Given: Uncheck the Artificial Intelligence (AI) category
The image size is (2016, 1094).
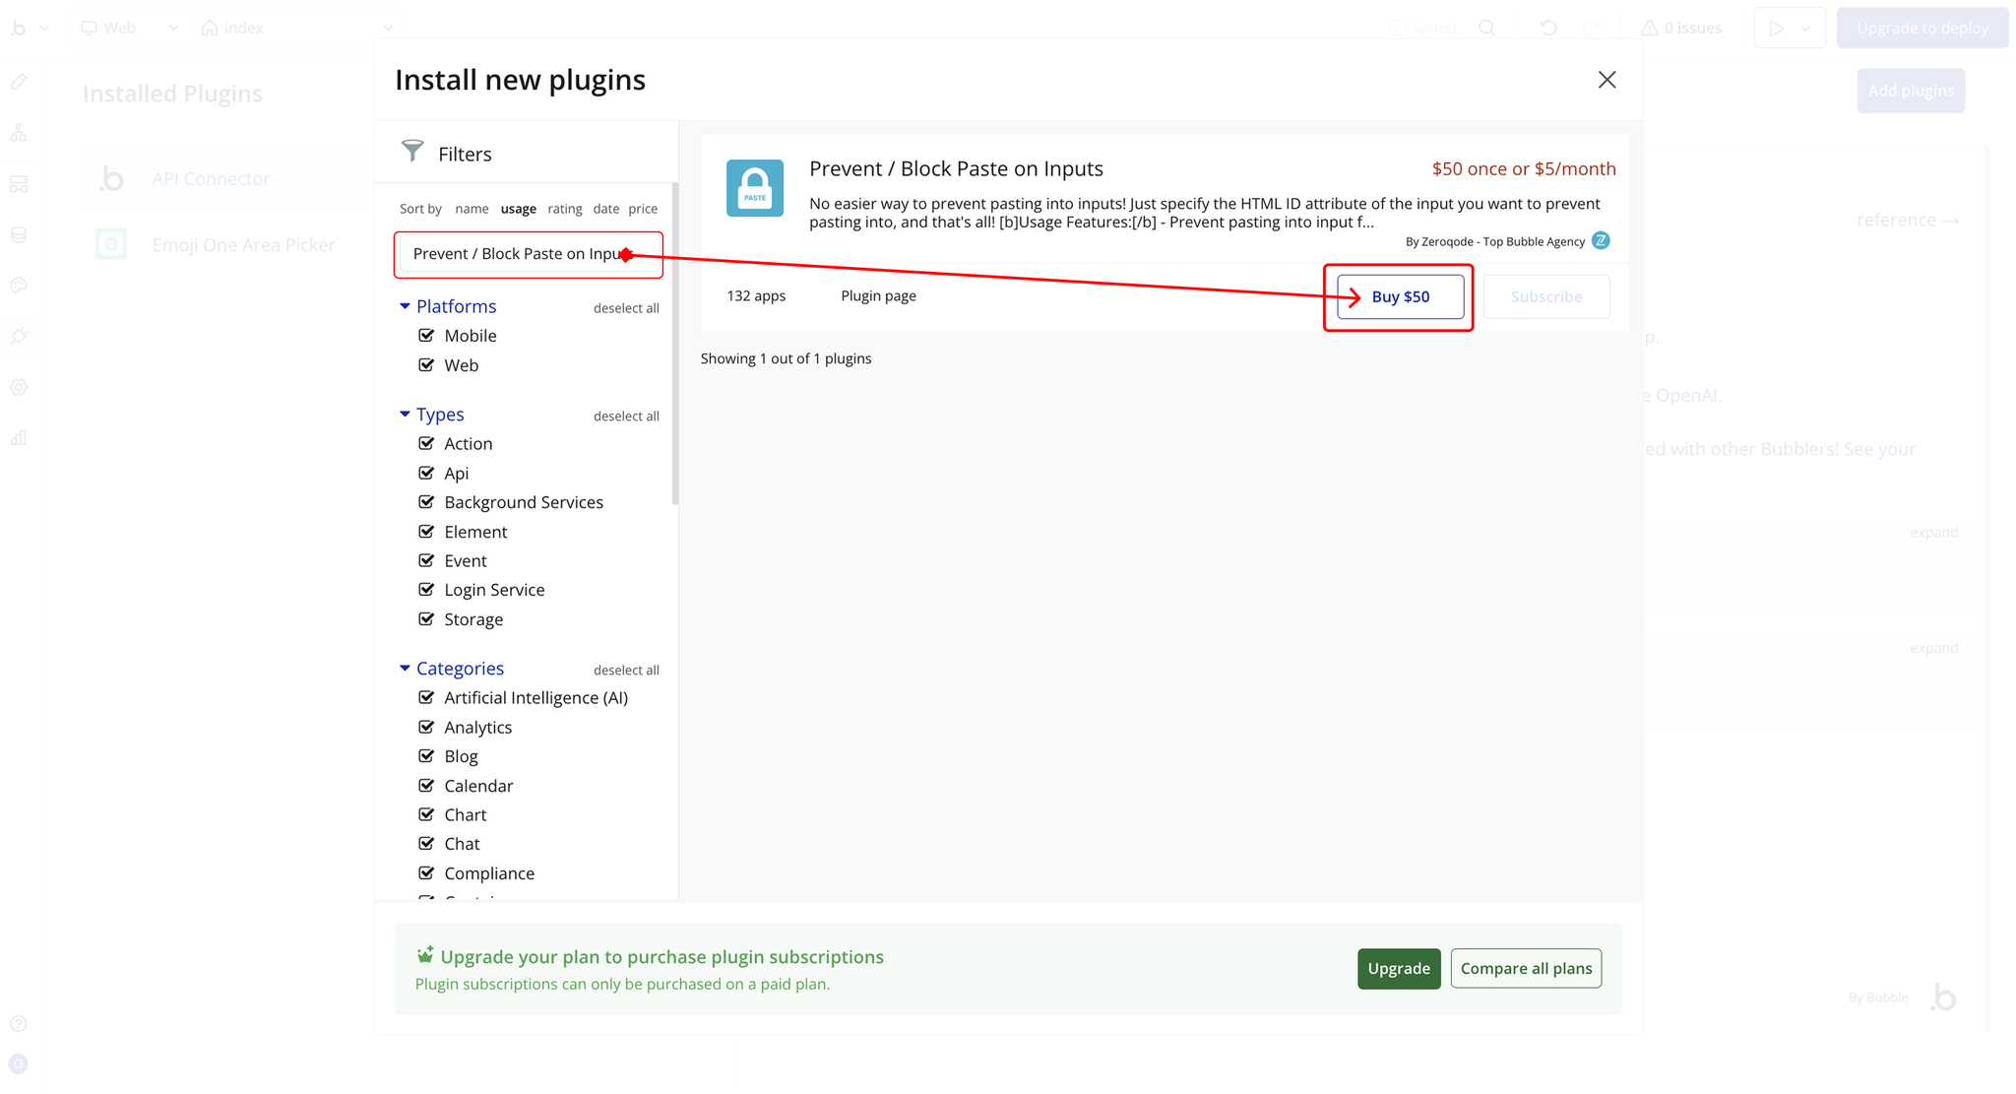Looking at the screenshot, I should point(426,697).
